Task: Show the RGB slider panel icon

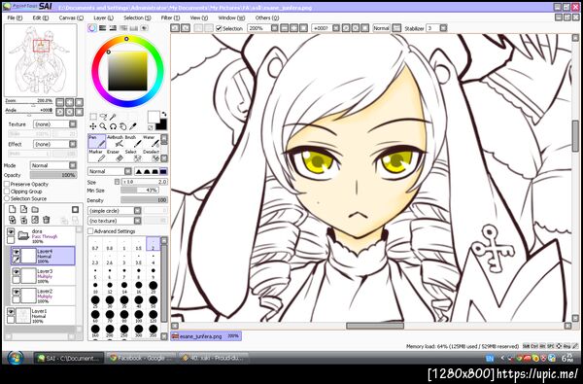Action: pos(102,28)
